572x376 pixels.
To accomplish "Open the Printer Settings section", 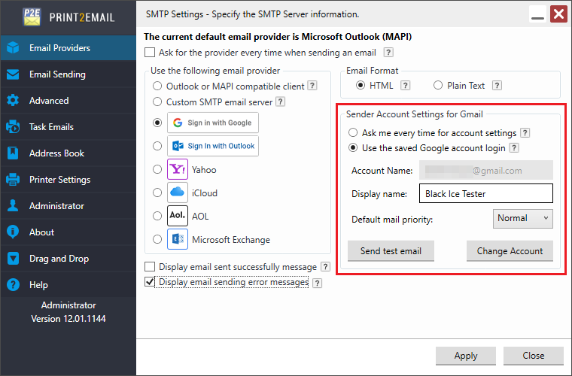I will coord(68,180).
